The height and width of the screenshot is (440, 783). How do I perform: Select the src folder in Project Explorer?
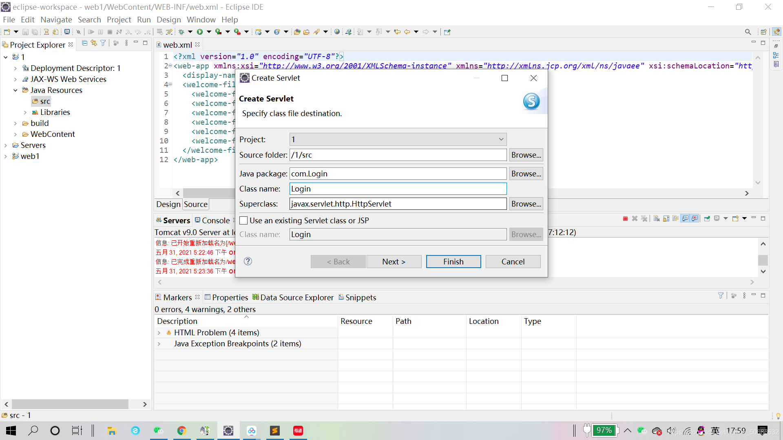[x=41, y=101]
